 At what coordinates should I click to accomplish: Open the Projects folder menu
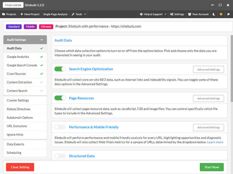click(x=9, y=14)
